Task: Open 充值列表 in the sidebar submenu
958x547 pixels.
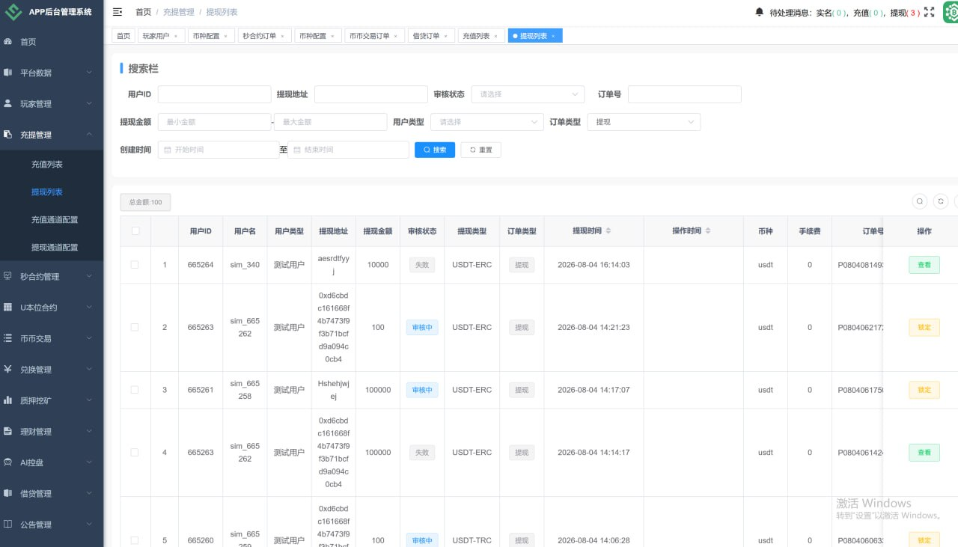Action: 47,164
